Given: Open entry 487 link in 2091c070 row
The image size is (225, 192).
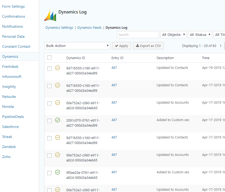Looking at the screenshot, I should [x=114, y=120].
